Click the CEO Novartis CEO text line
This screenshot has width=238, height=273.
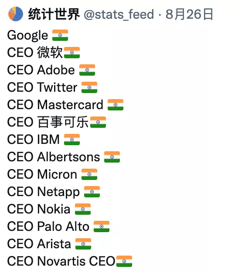point(61,261)
